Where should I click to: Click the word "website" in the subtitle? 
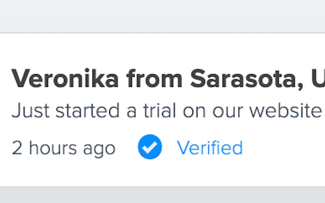tap(286, 110)
